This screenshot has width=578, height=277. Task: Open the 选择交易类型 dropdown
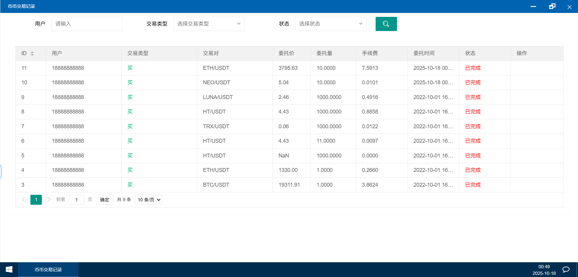coord(208,24)
